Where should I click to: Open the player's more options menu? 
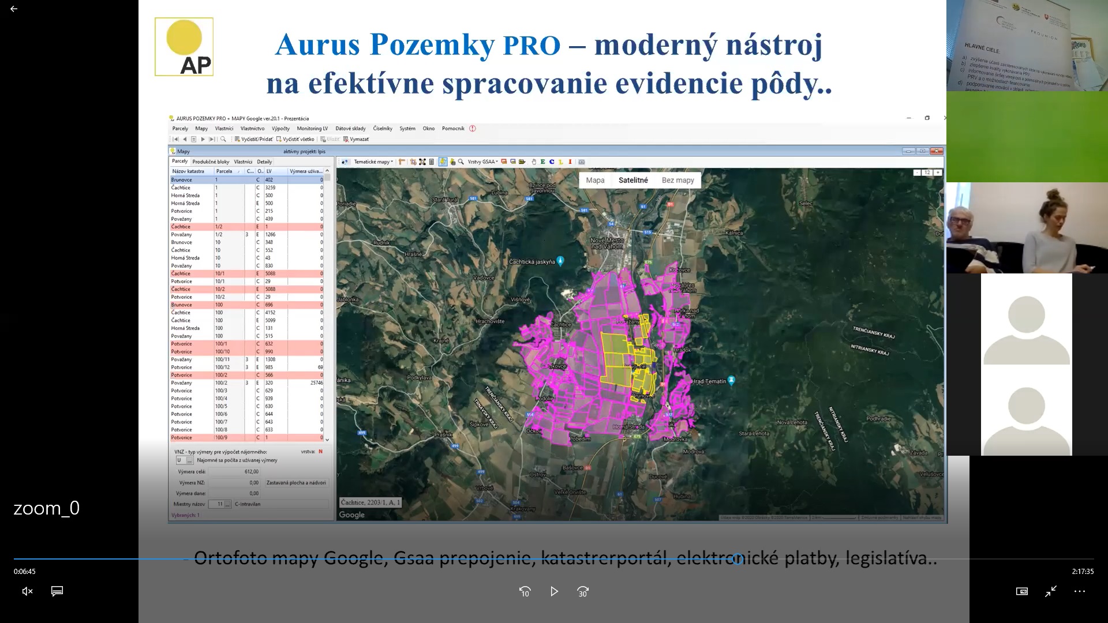[1080, 591]
